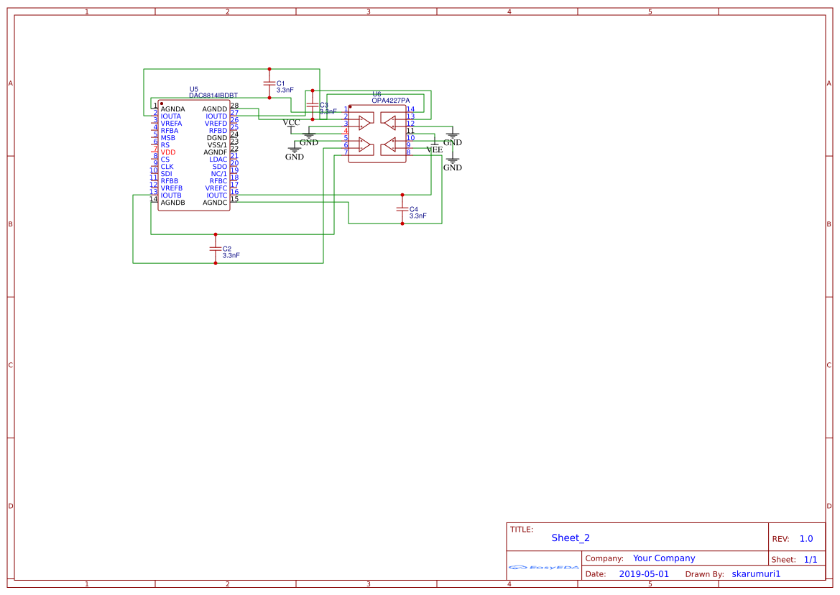This screenshot has height=595, width=840.
Task: Click the 2019-05-01 date field
Action: tap(645, 573)
